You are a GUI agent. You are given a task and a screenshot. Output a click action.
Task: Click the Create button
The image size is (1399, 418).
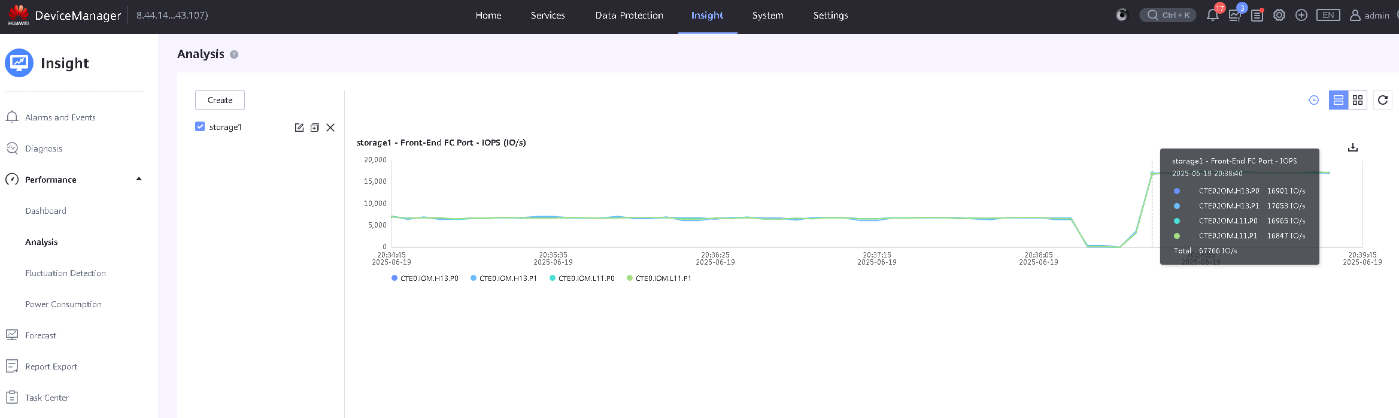coord(220,100)
